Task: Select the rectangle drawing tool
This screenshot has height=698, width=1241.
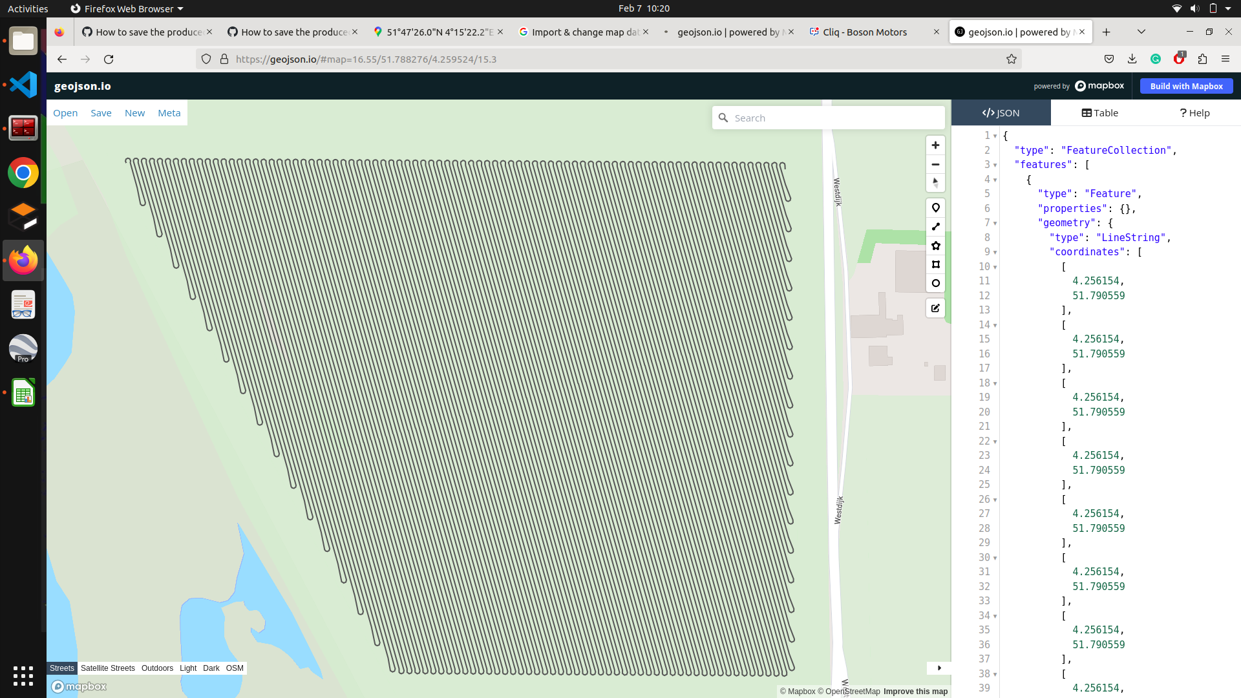Action: (935, 264)
